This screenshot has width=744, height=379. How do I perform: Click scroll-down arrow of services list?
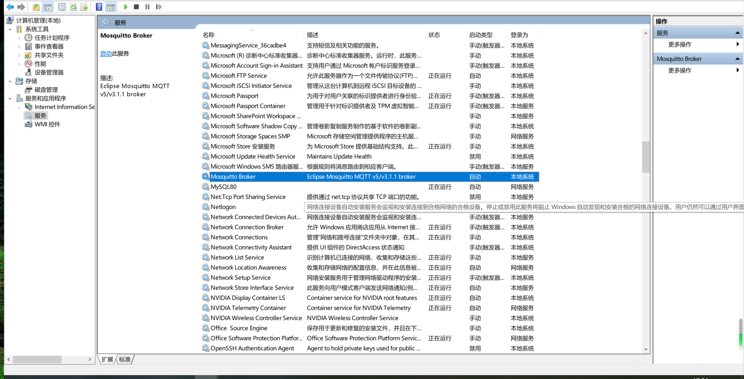646,349
